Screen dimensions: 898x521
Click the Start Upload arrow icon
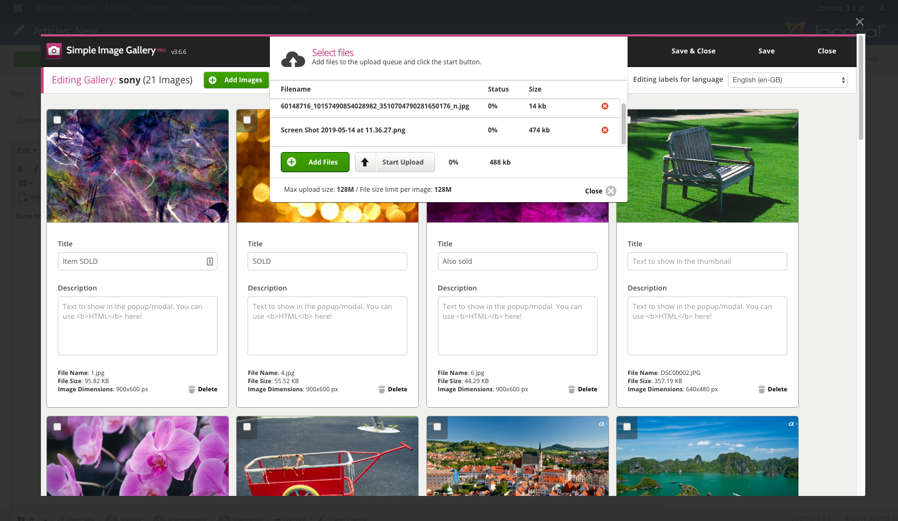[365, 162]
